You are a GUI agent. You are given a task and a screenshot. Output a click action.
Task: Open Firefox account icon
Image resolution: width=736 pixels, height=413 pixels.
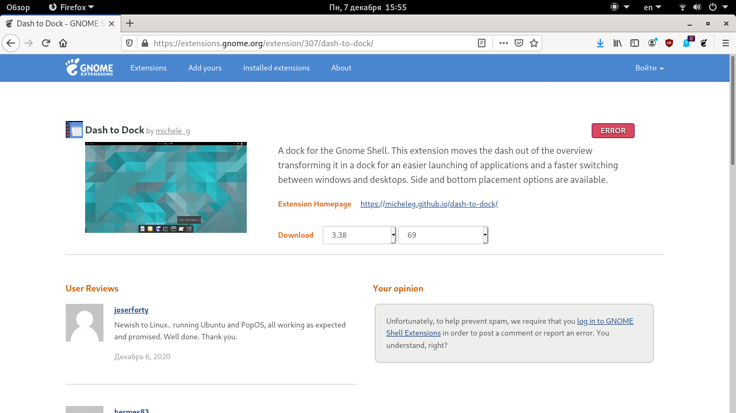(652, 43)
